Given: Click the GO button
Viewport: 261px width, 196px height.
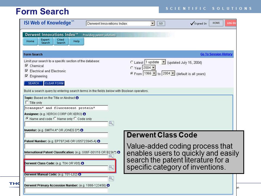Looking at the screenshot, I should point(161,23).
